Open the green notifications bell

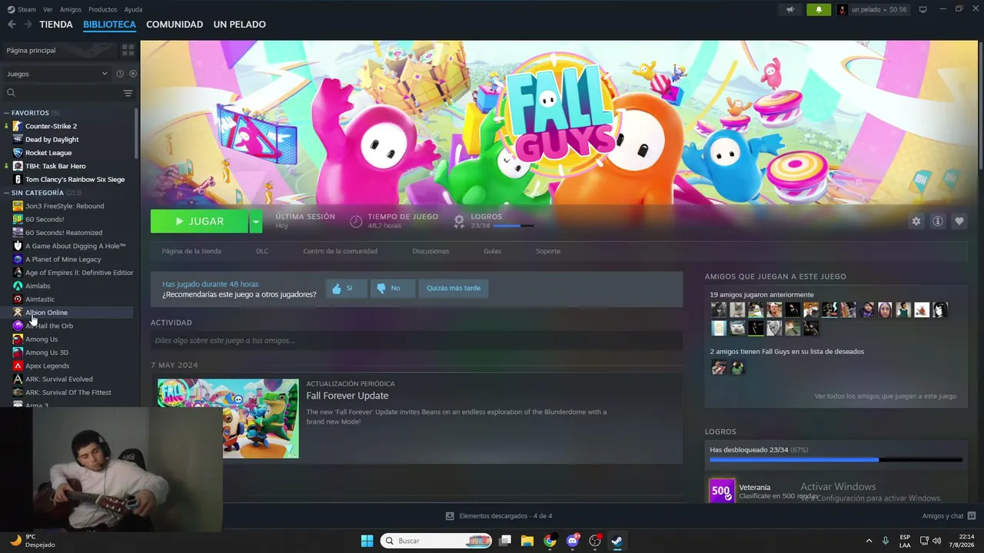pos(819,9)
